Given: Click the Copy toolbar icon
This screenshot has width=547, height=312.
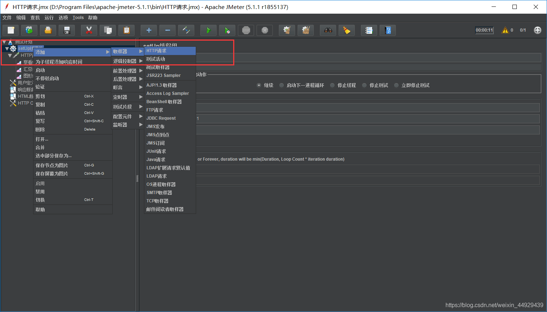Looking at the screenshot, I should click(x=108, y=30).
